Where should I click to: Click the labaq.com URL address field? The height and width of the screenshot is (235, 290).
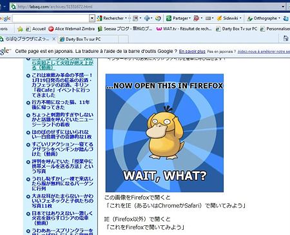click(x=148, y=6)
